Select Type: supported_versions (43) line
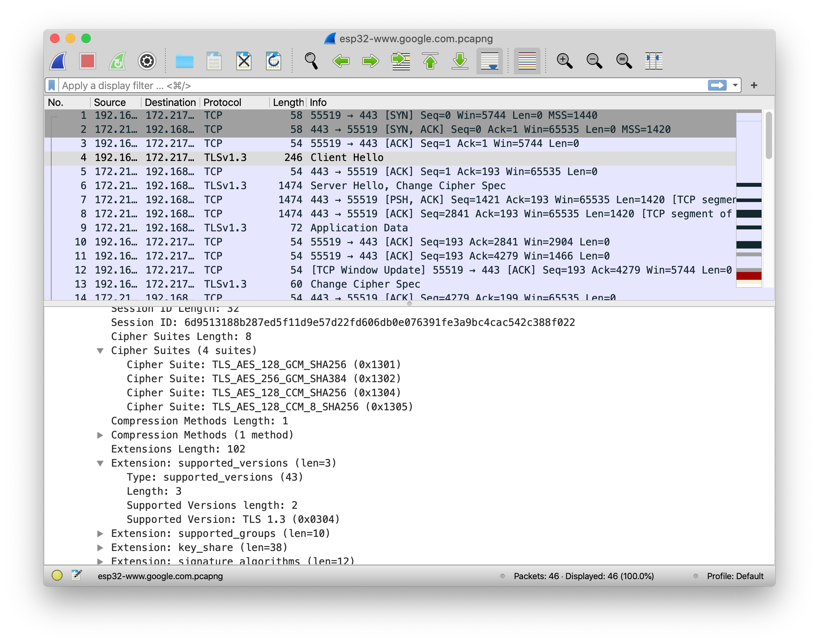Image resolution: width=819 pixels, height=644 pixels. point(215,477)
